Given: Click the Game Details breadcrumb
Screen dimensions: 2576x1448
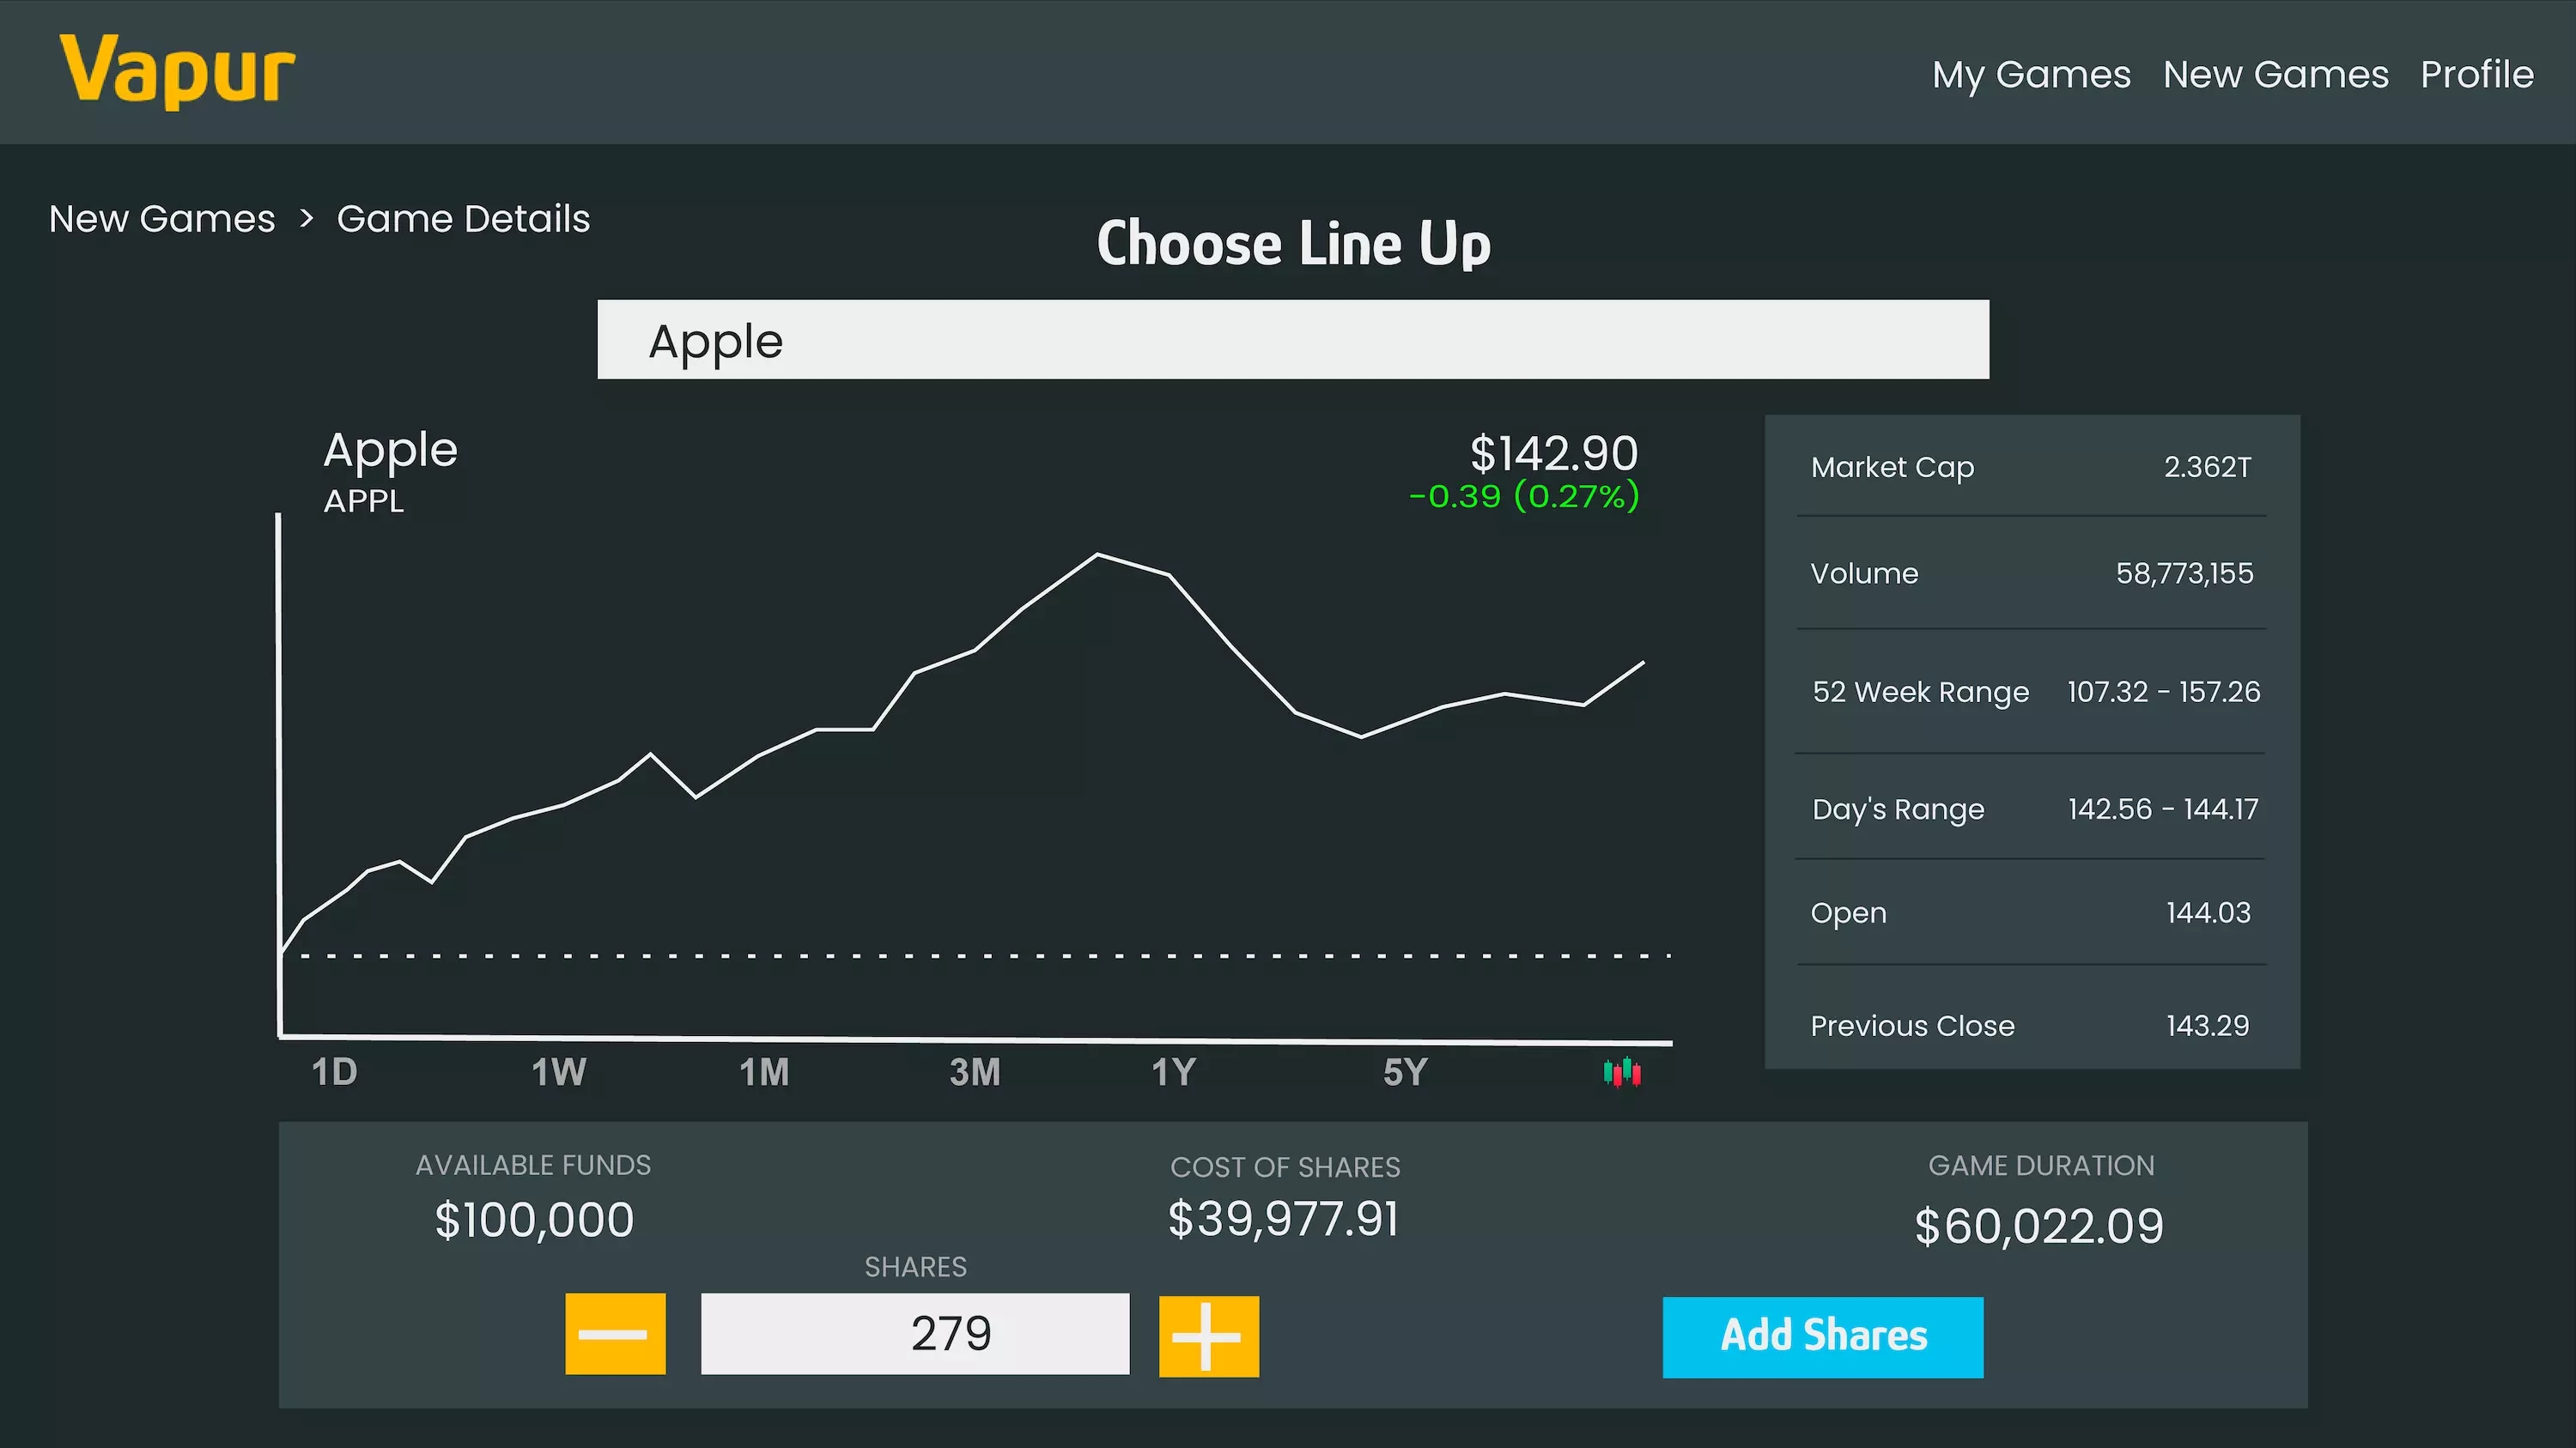Looking at the screenshot, I should tap(463, 218).
